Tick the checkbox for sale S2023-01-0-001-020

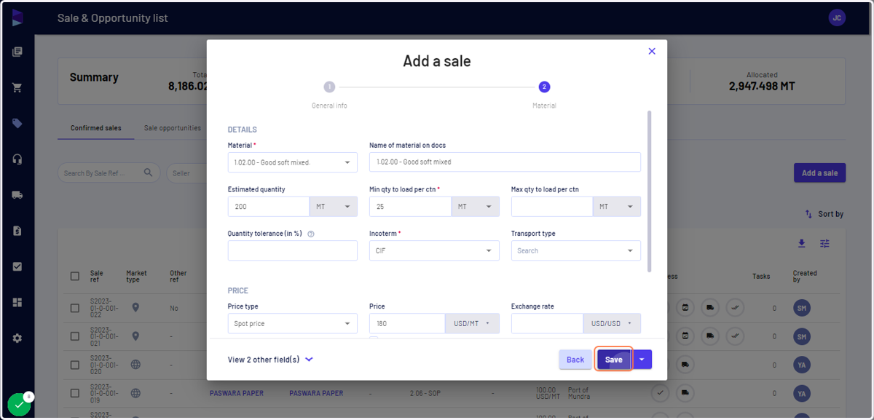[75, 365]
